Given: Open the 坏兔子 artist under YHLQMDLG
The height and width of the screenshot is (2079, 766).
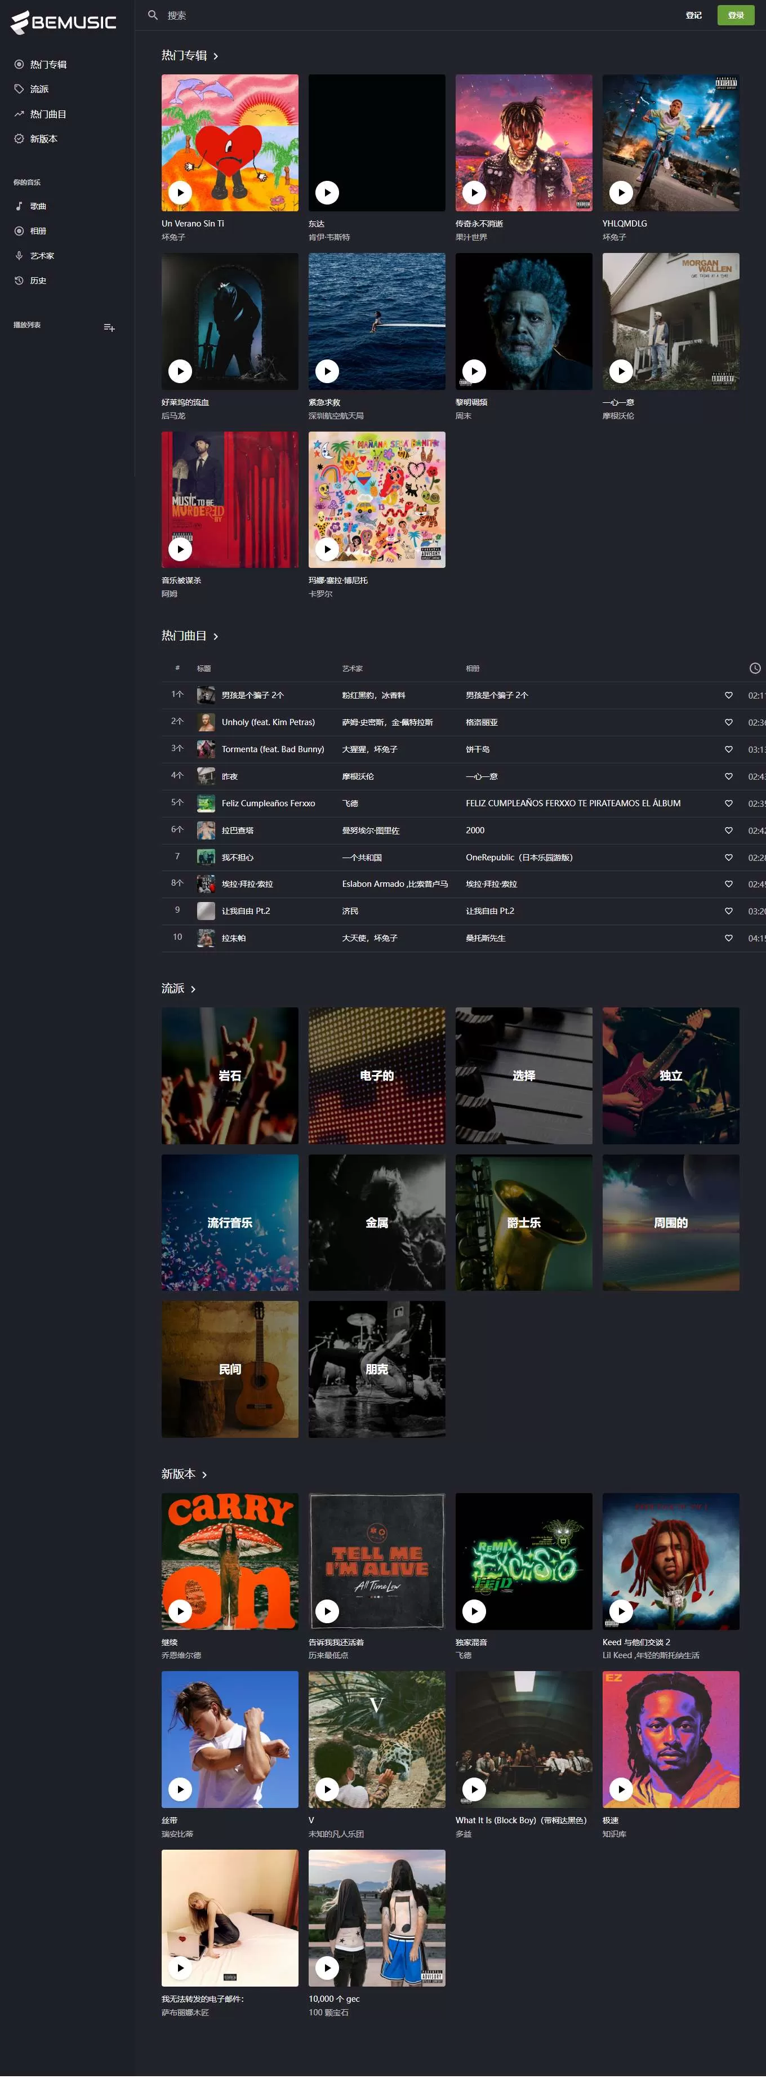Looking at the screenshot, I should (614, 237).
